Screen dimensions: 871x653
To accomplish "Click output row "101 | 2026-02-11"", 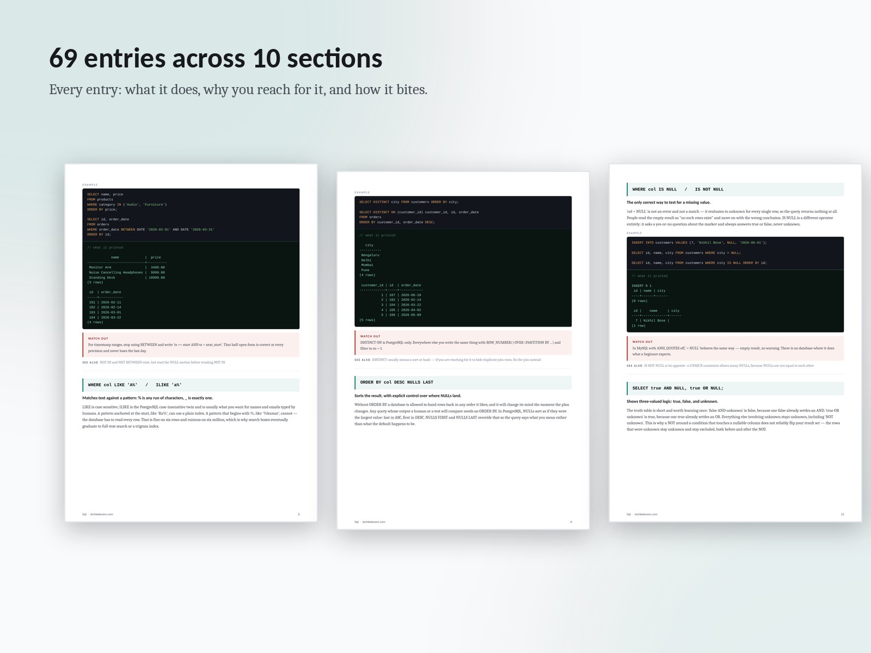I will pyautogui.click(x=105, y=303).
